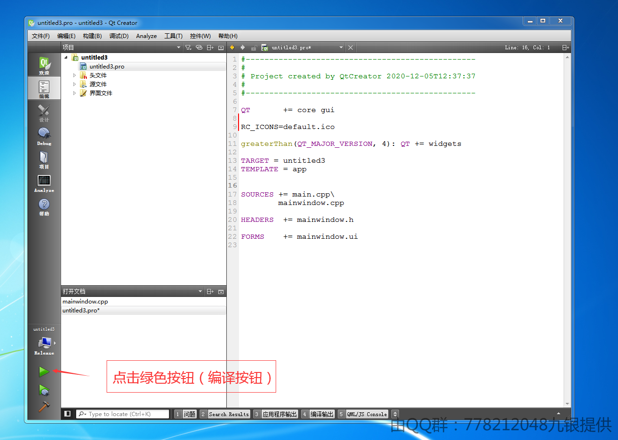Open the 打开文档 panel dropdown
Image resolution: width=618 pixels, height=440 pixels.
point(200,291)
